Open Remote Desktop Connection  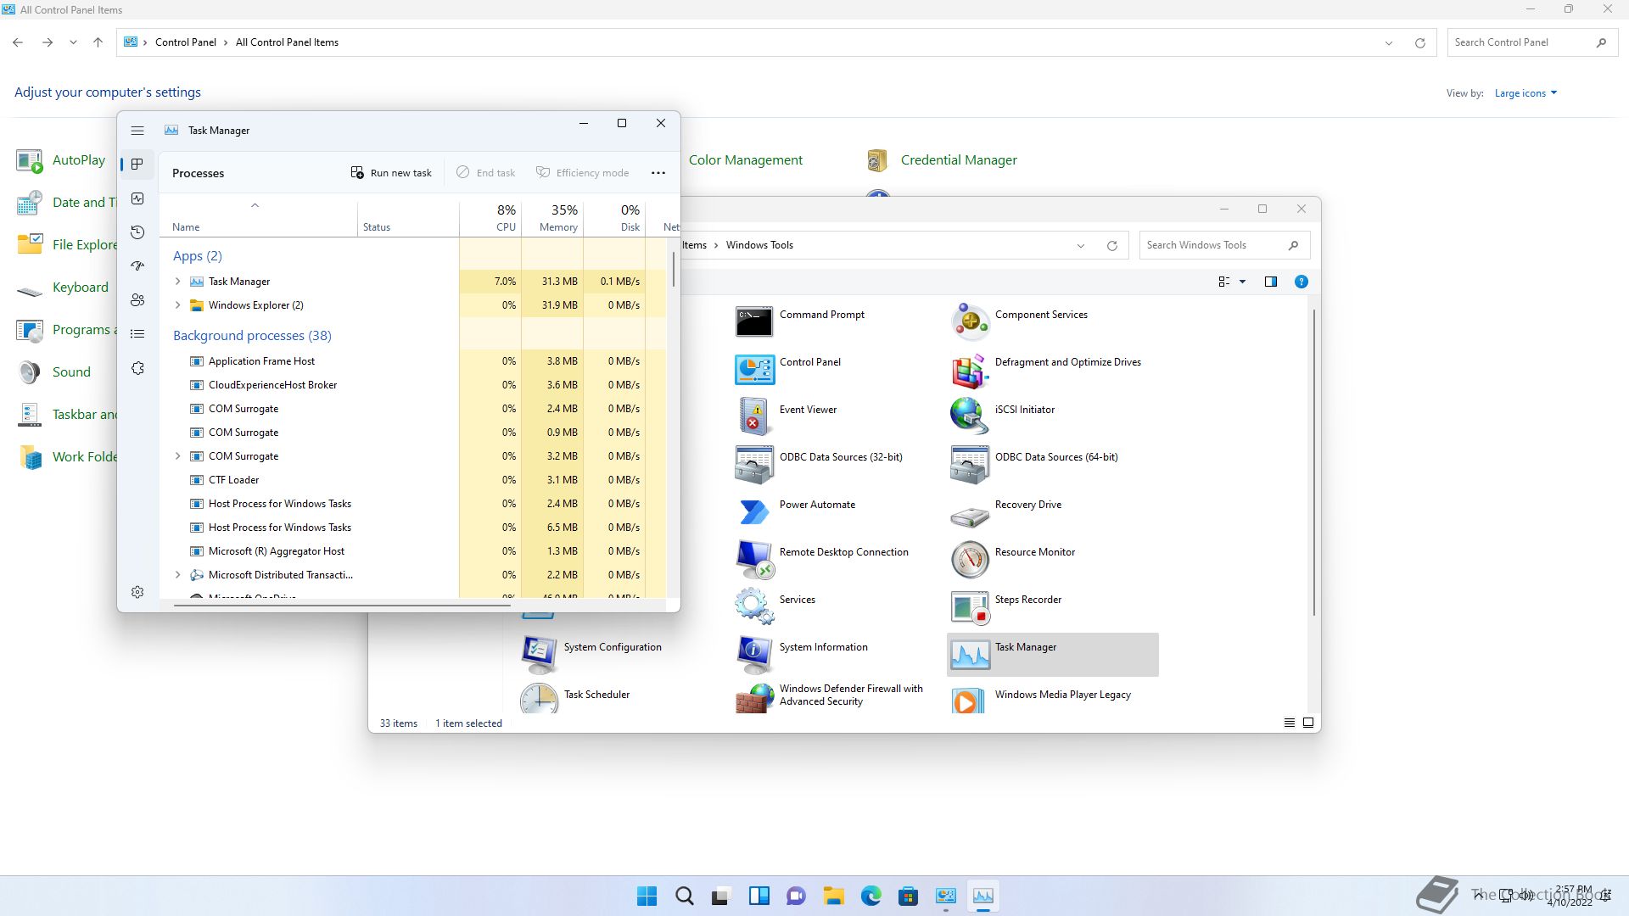(822, 560)
